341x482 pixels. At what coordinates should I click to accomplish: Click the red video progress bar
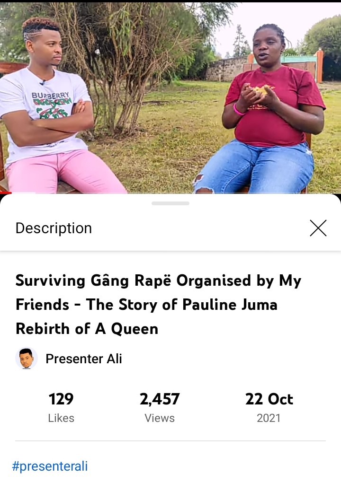coord(6,193)
